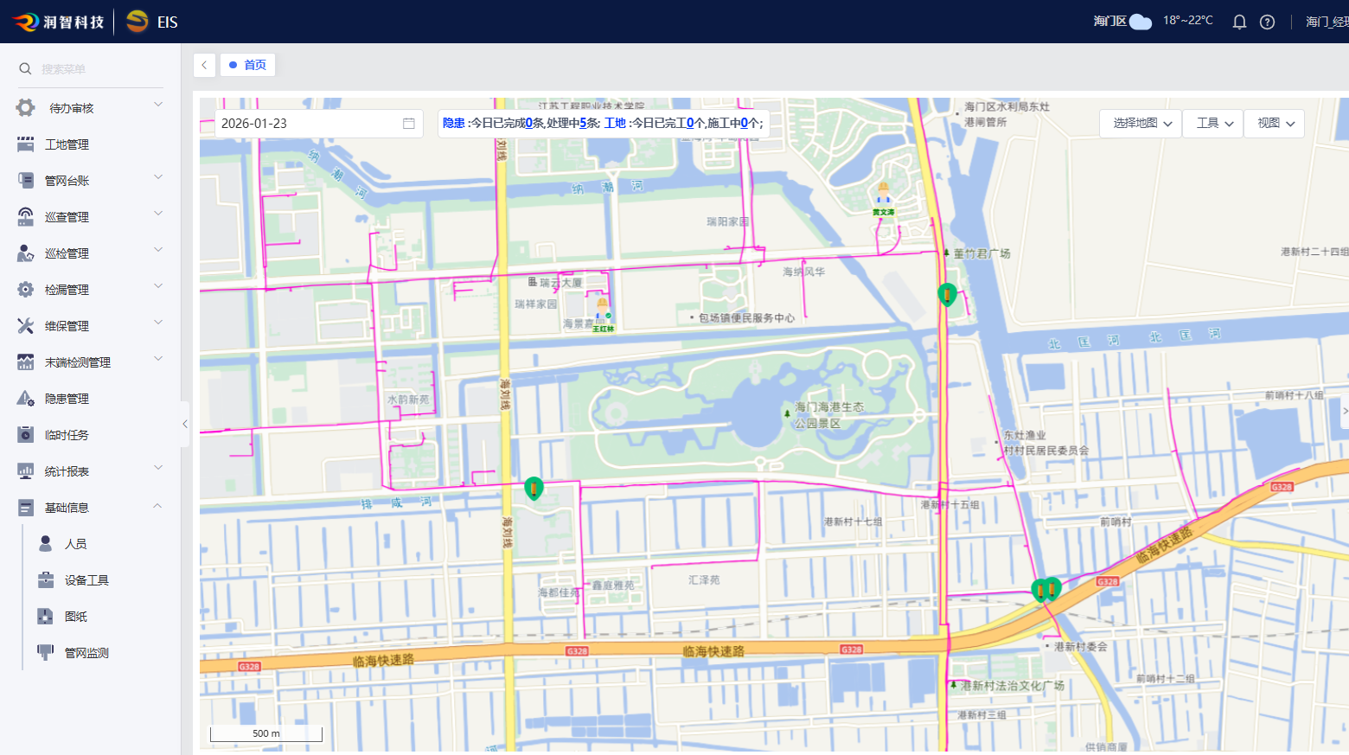Screen dimensions: 1349x755
Task: Click the 黄文涛 worker avatar on map
Action: pos(883,195)
